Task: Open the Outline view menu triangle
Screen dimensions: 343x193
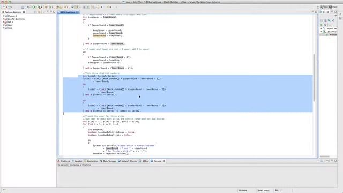Action: (x=335, y=16)
